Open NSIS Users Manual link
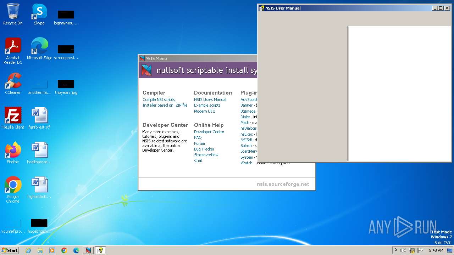 tap(210, 100)
